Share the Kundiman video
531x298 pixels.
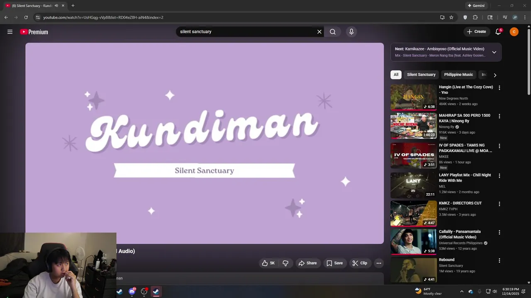(x=307, y=263)
